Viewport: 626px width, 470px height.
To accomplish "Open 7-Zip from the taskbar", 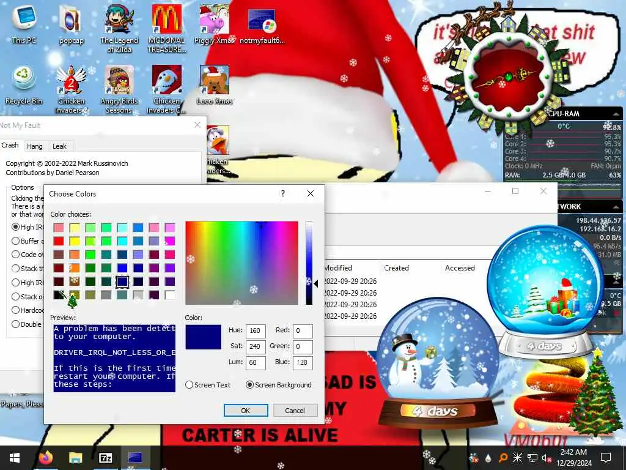I will point(105,458).
